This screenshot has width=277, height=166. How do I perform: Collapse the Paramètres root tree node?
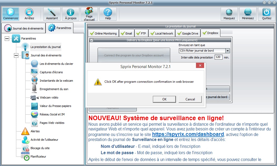[7, 38]
